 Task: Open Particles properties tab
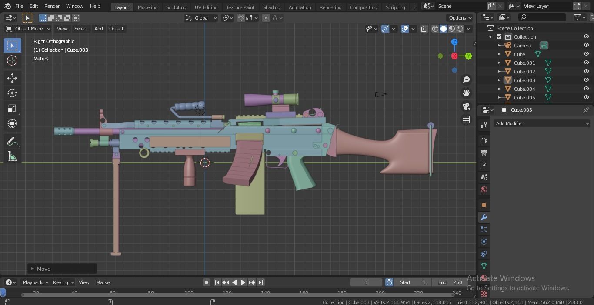click(x=484, y=229)
